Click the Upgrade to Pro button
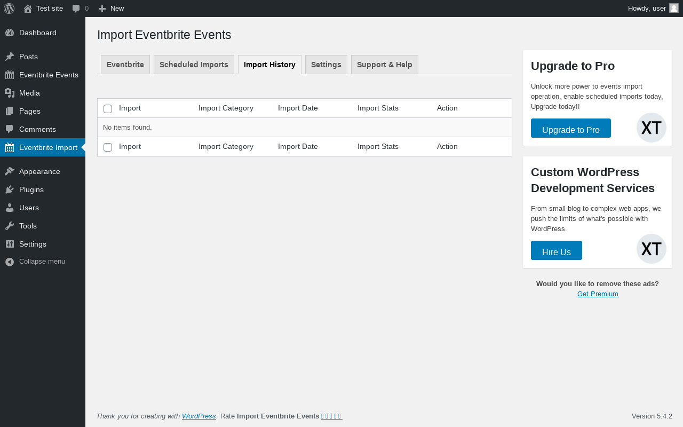The height and width of the screenshot is (427, 683). (x=571, y=128)
